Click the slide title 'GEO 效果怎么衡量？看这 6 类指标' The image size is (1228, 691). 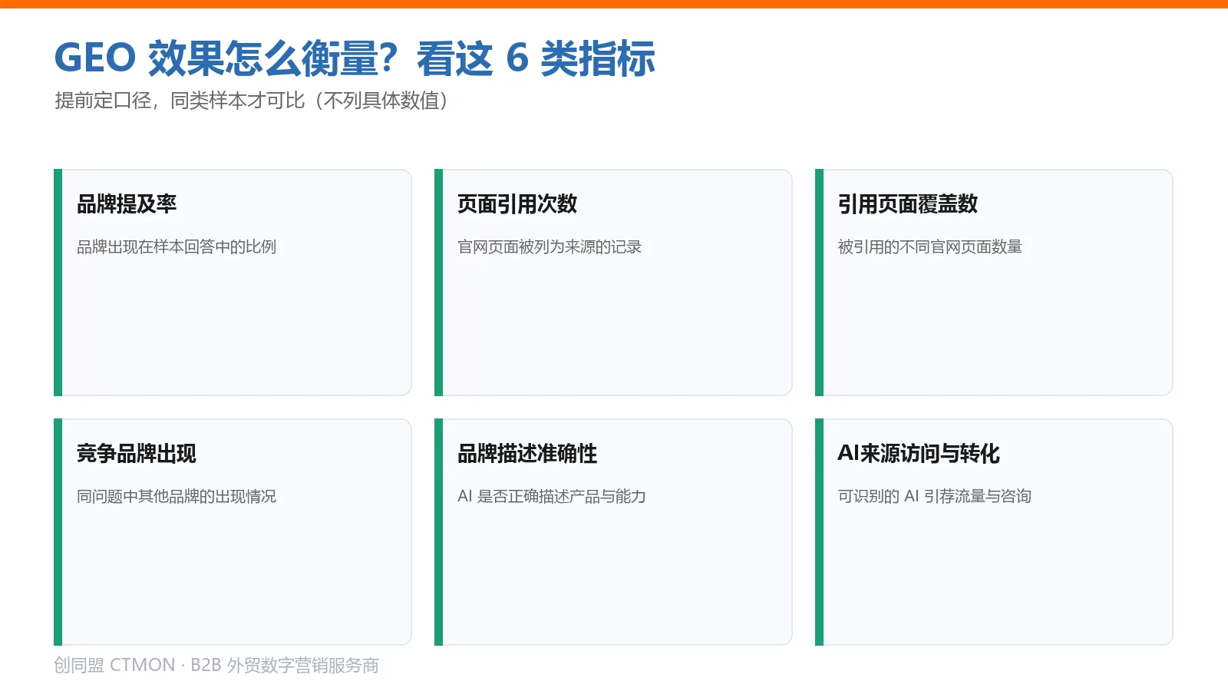pos(355,58)
